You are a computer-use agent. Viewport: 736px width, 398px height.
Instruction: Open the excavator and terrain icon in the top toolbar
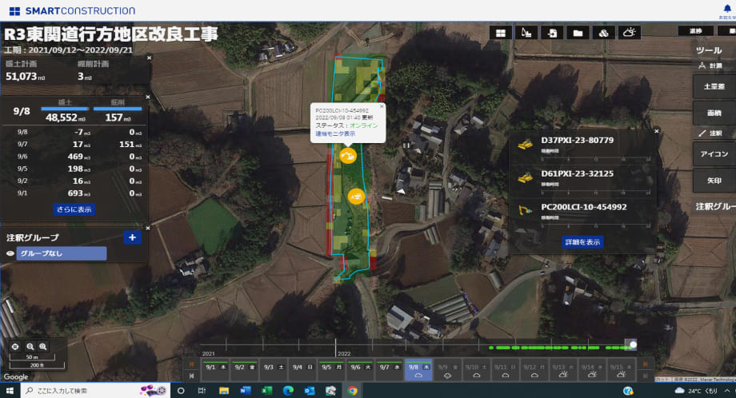(x=526, y=33)
